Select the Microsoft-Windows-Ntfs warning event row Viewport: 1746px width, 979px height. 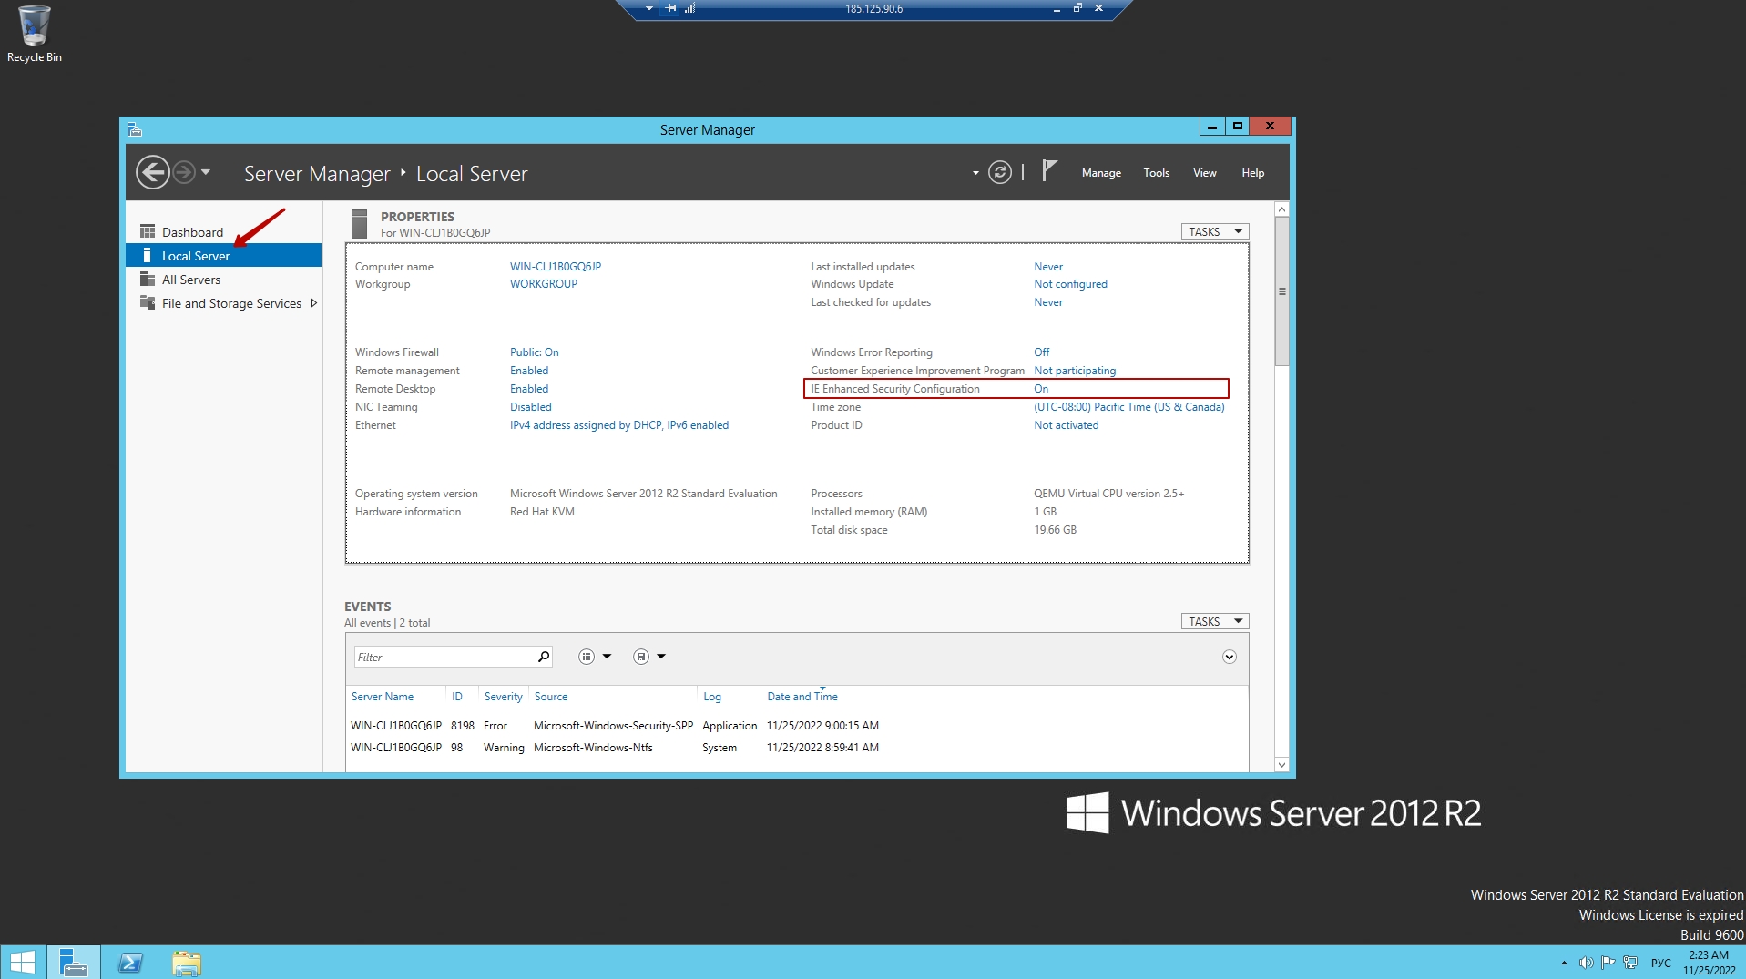point(615,748)
